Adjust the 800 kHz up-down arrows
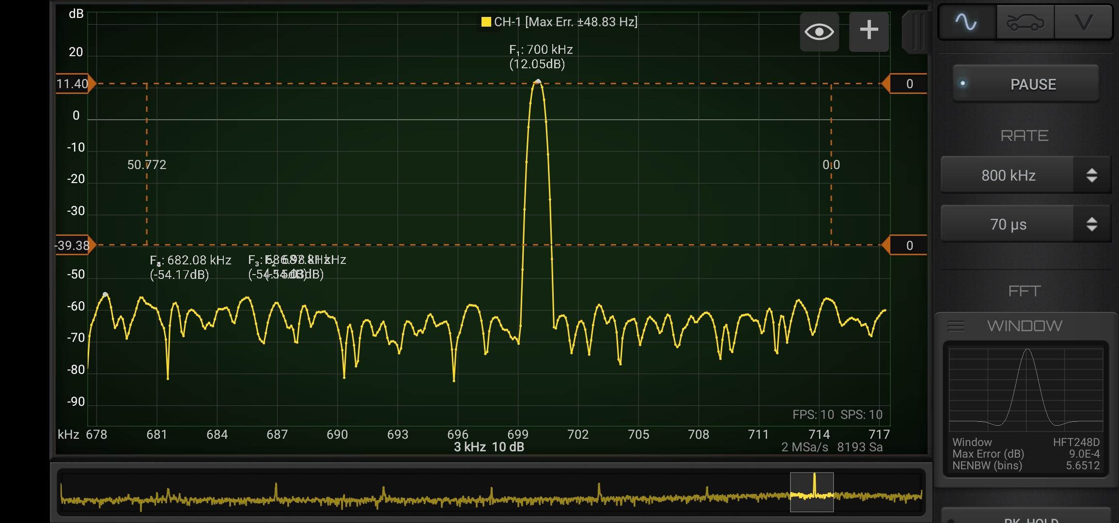Viewport: 1119px width, 523px height. [x=1091, y=175]
